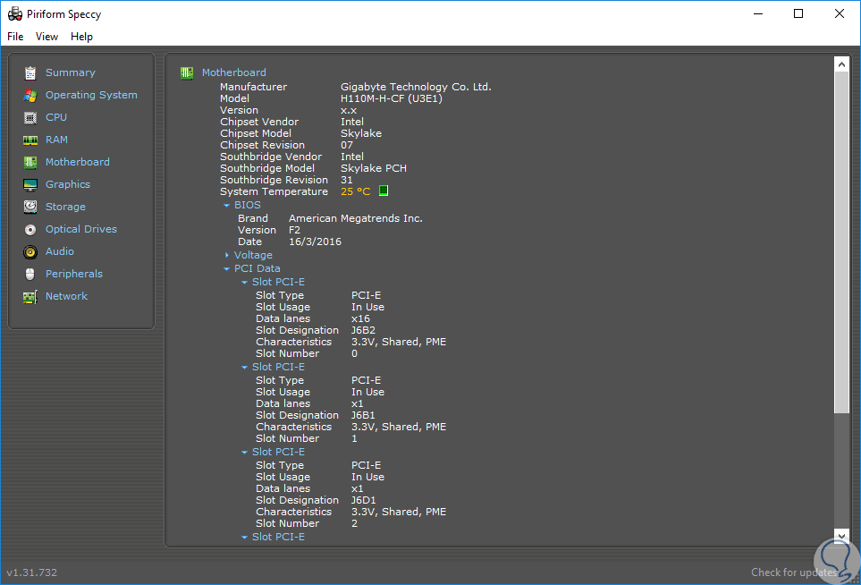Select the RAM section

coord(56,140)
